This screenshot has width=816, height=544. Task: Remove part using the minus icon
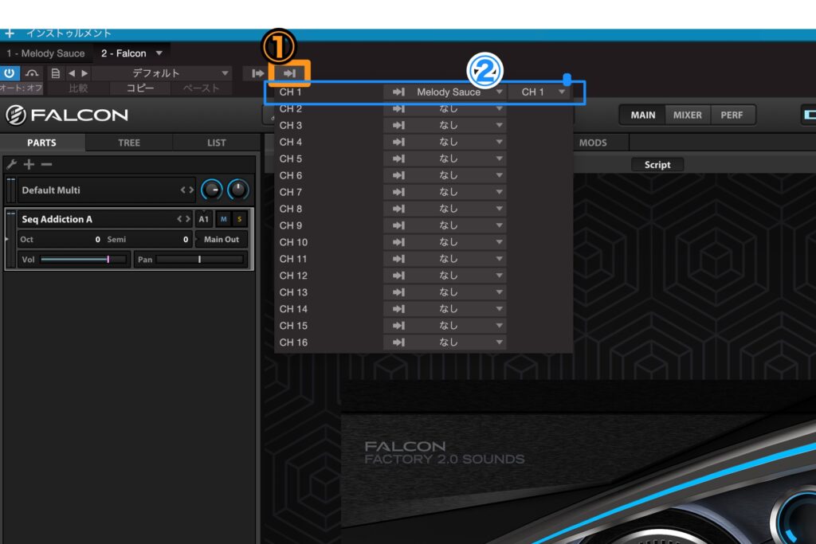point(46,164)
